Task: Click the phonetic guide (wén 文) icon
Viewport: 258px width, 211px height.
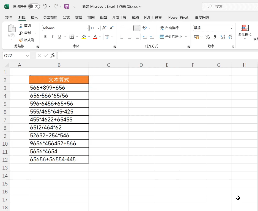Action: point(107,37)
